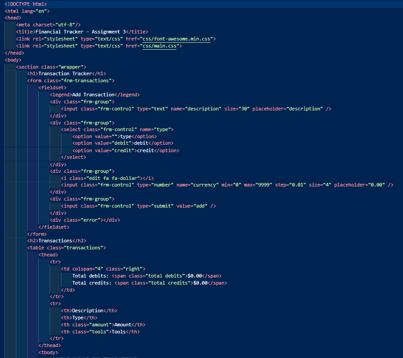Click the closing </fieldset> tag
The width and height of the screenshot is (403, 358).
click(x=54, y=227)
